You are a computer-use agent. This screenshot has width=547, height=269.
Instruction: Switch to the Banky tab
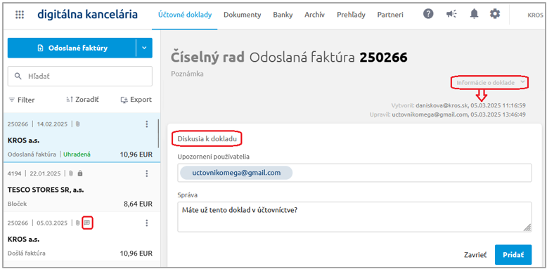point(283,15)
